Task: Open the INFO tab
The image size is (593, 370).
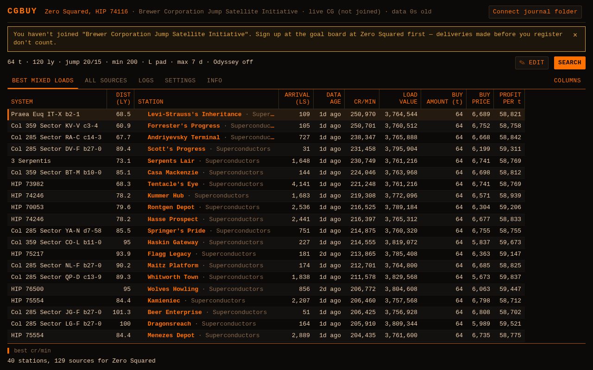Action: tap(214, 81)
